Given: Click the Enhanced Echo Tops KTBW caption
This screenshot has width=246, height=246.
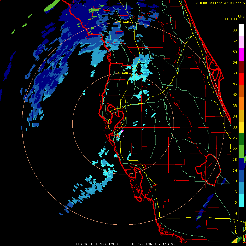Looking at the screenshot, I should click(x=124, y=244).
